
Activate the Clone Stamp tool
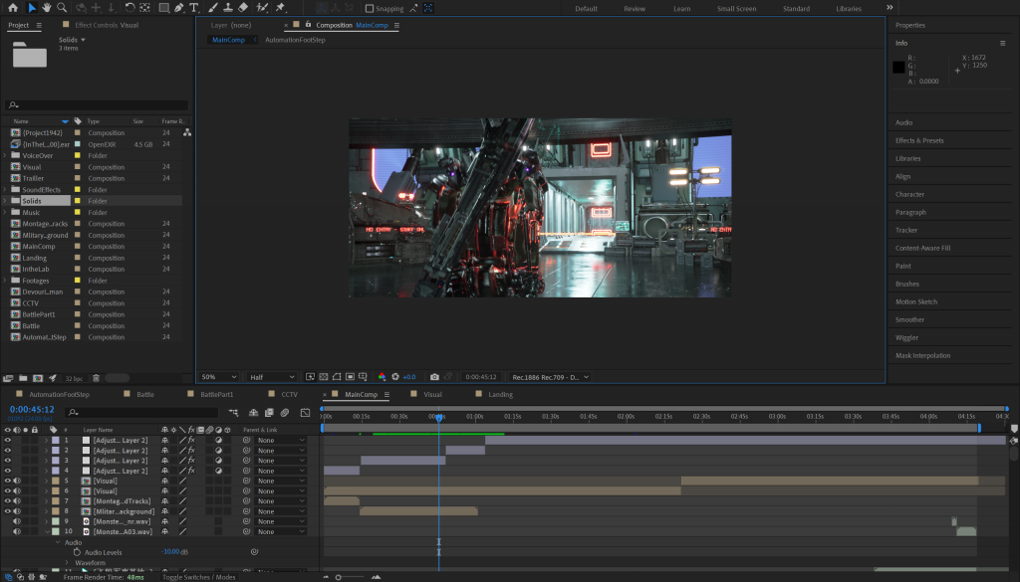pos(227,8)
